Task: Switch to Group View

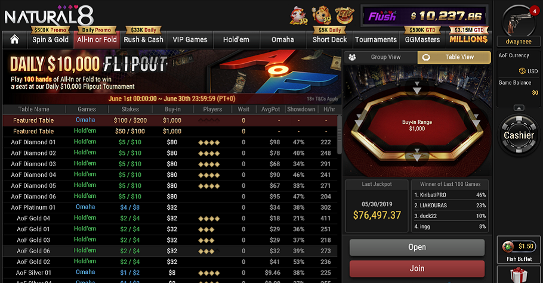Action: (380, 57)
